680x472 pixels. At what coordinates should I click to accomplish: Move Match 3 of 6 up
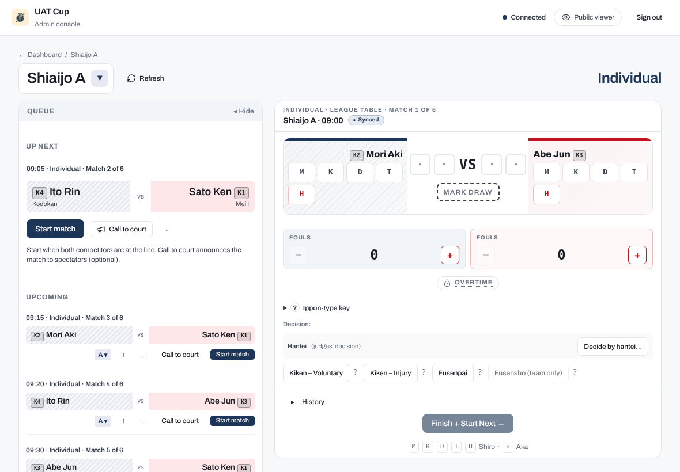(123, 355)
